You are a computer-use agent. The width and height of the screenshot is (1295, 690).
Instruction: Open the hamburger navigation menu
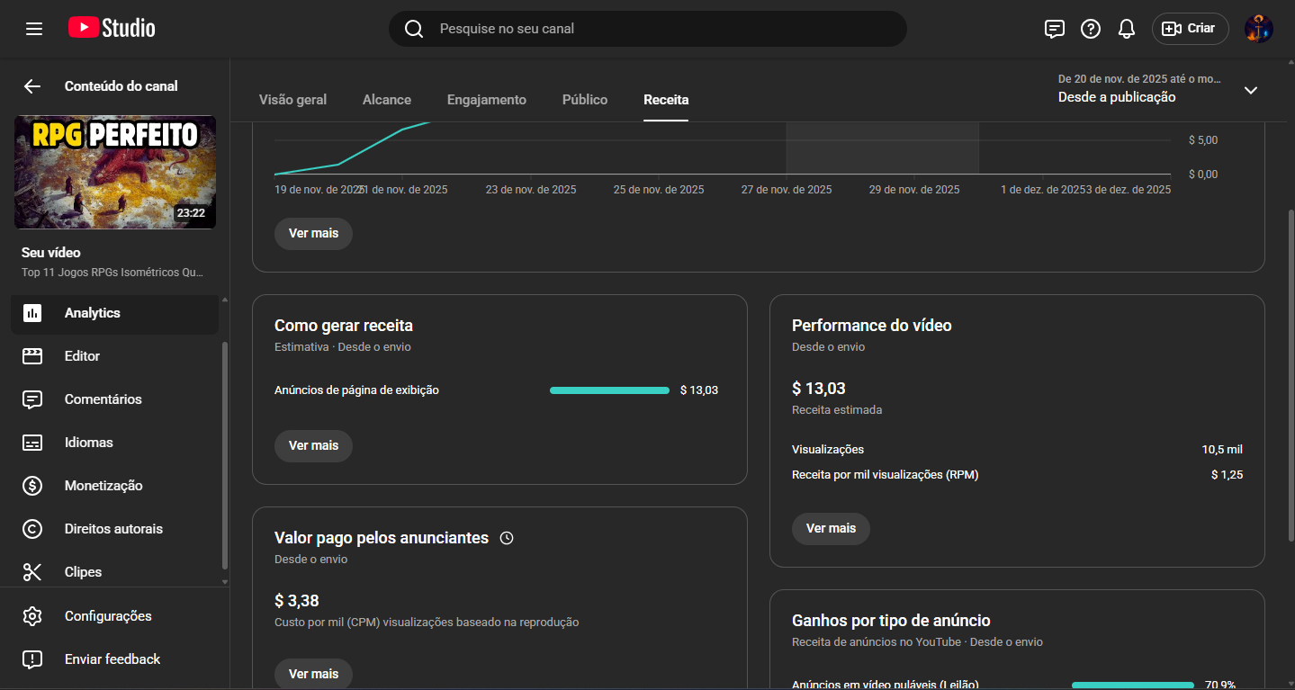tap(34, 29)
